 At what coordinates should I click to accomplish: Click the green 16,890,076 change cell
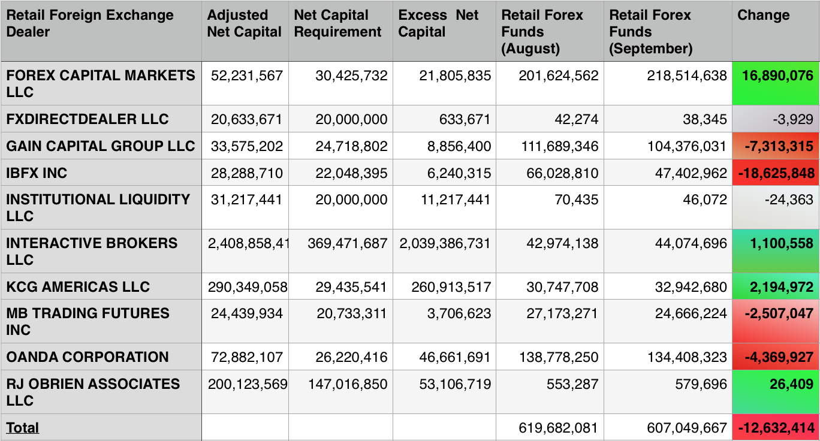(777, 75)
